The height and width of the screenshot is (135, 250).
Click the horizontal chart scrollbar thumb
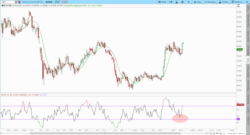tap(105, 133)
